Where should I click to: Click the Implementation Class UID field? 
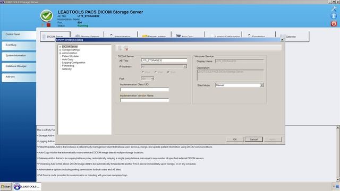144,90
